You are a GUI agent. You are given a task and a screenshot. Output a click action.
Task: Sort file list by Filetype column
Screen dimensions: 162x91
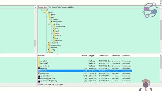point(93,56)
